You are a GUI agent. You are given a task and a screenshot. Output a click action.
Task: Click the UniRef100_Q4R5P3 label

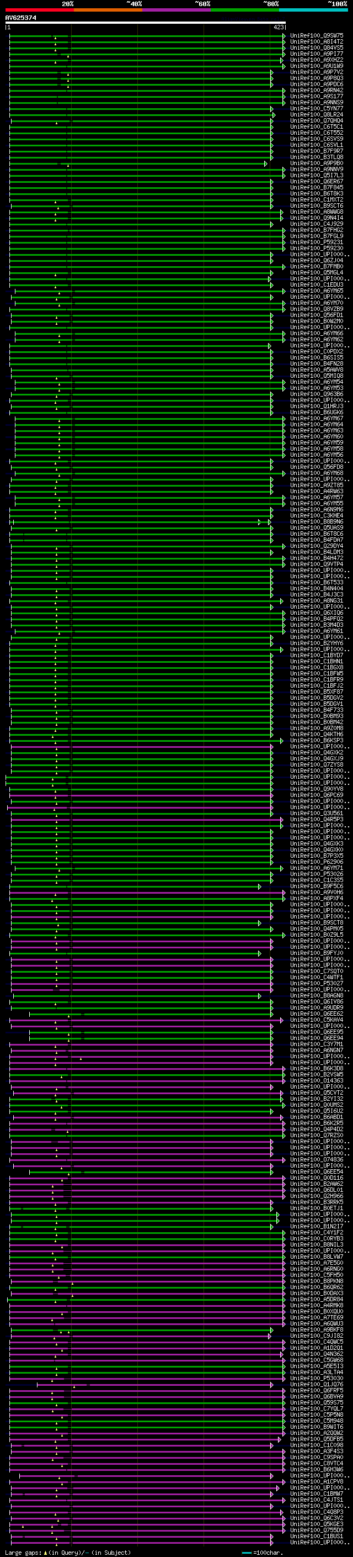pyautogui.click(x=317, y=819)
